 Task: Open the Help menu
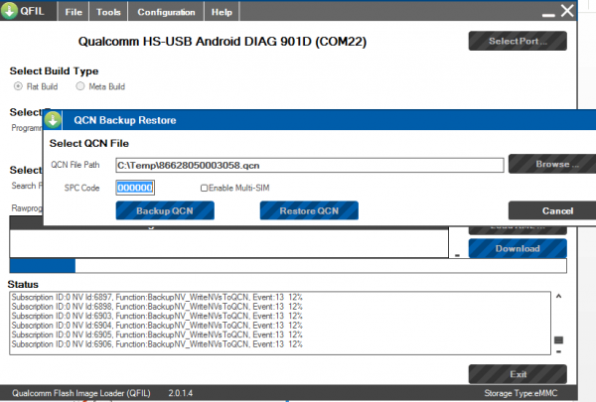(222, 12)
